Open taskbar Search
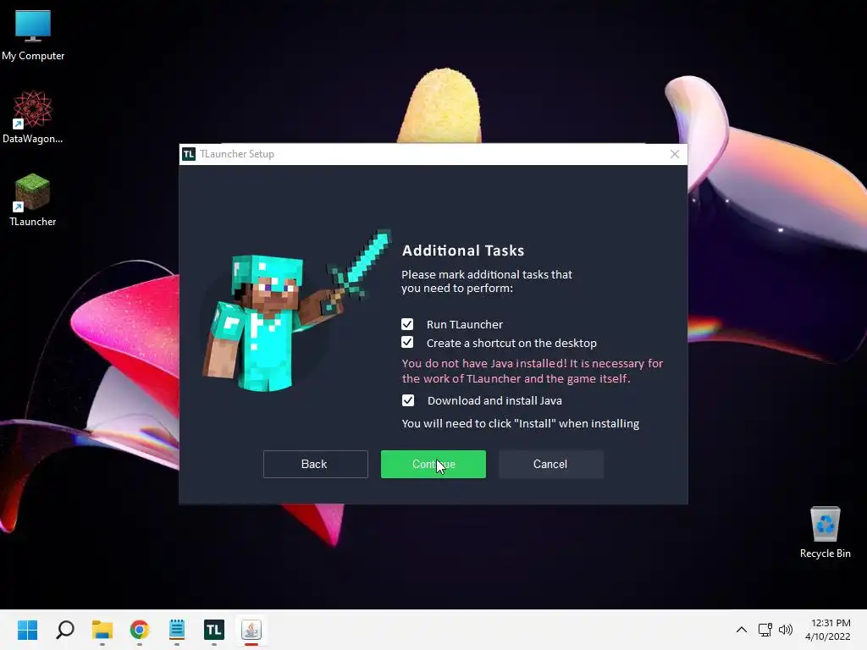Viewport: 867px width, 650px height. [65, 630]
